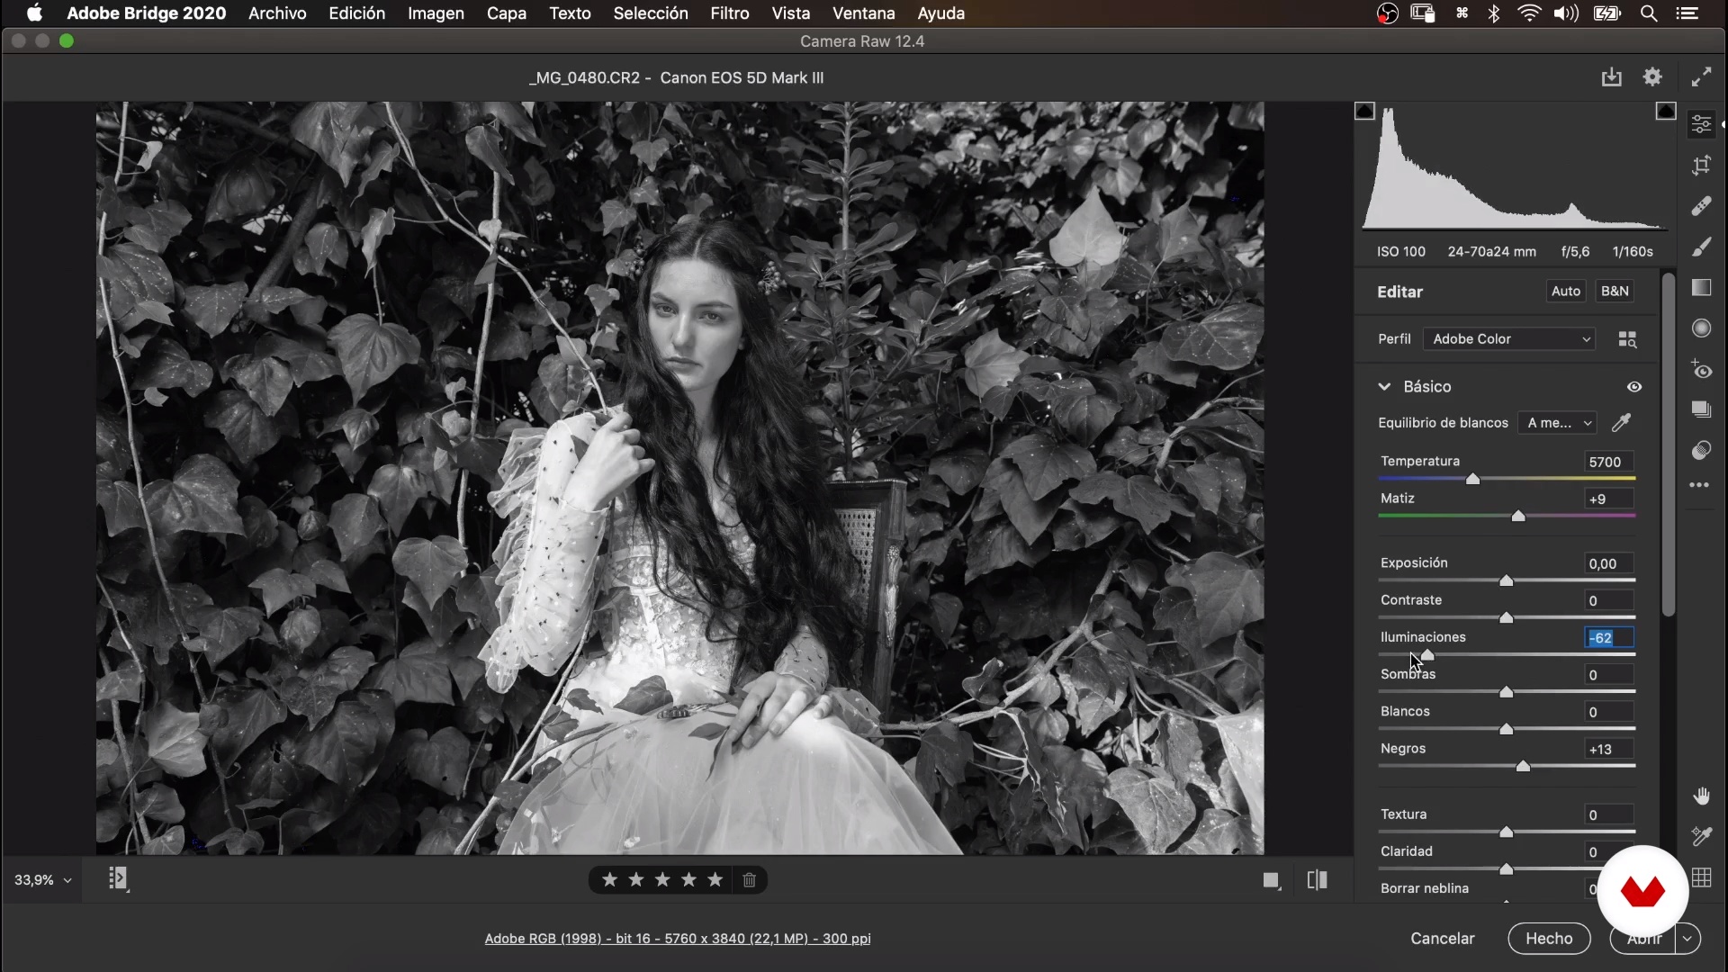The width and height of the screenshot is (1728, 972).
Task: Toggle Básico panel visibility eye
Action: pyautogui.click(x=1634, y=387)
